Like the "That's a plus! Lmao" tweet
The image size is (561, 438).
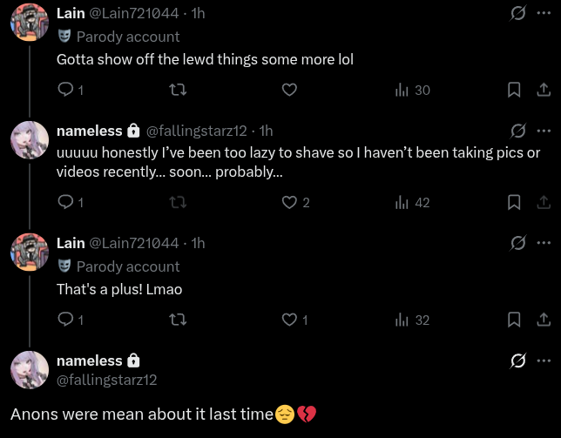[291, 320]
